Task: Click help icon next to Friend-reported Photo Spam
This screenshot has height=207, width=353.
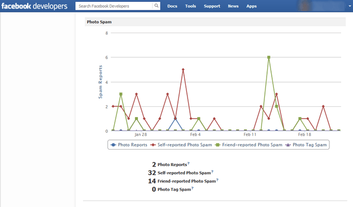Action: coord(217,180)
